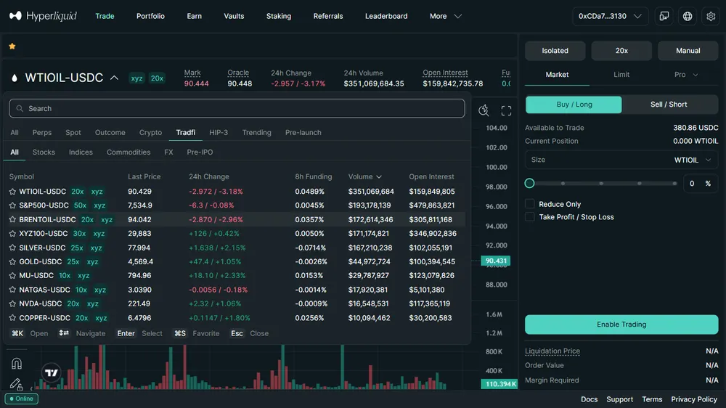726x408 pixels.
Task: Switch to the HIP-3 tab
Action: 219,132
